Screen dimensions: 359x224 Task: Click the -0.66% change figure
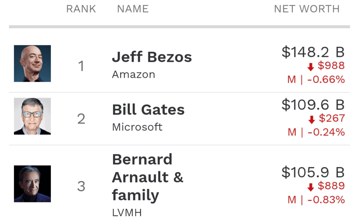(326, 80)
